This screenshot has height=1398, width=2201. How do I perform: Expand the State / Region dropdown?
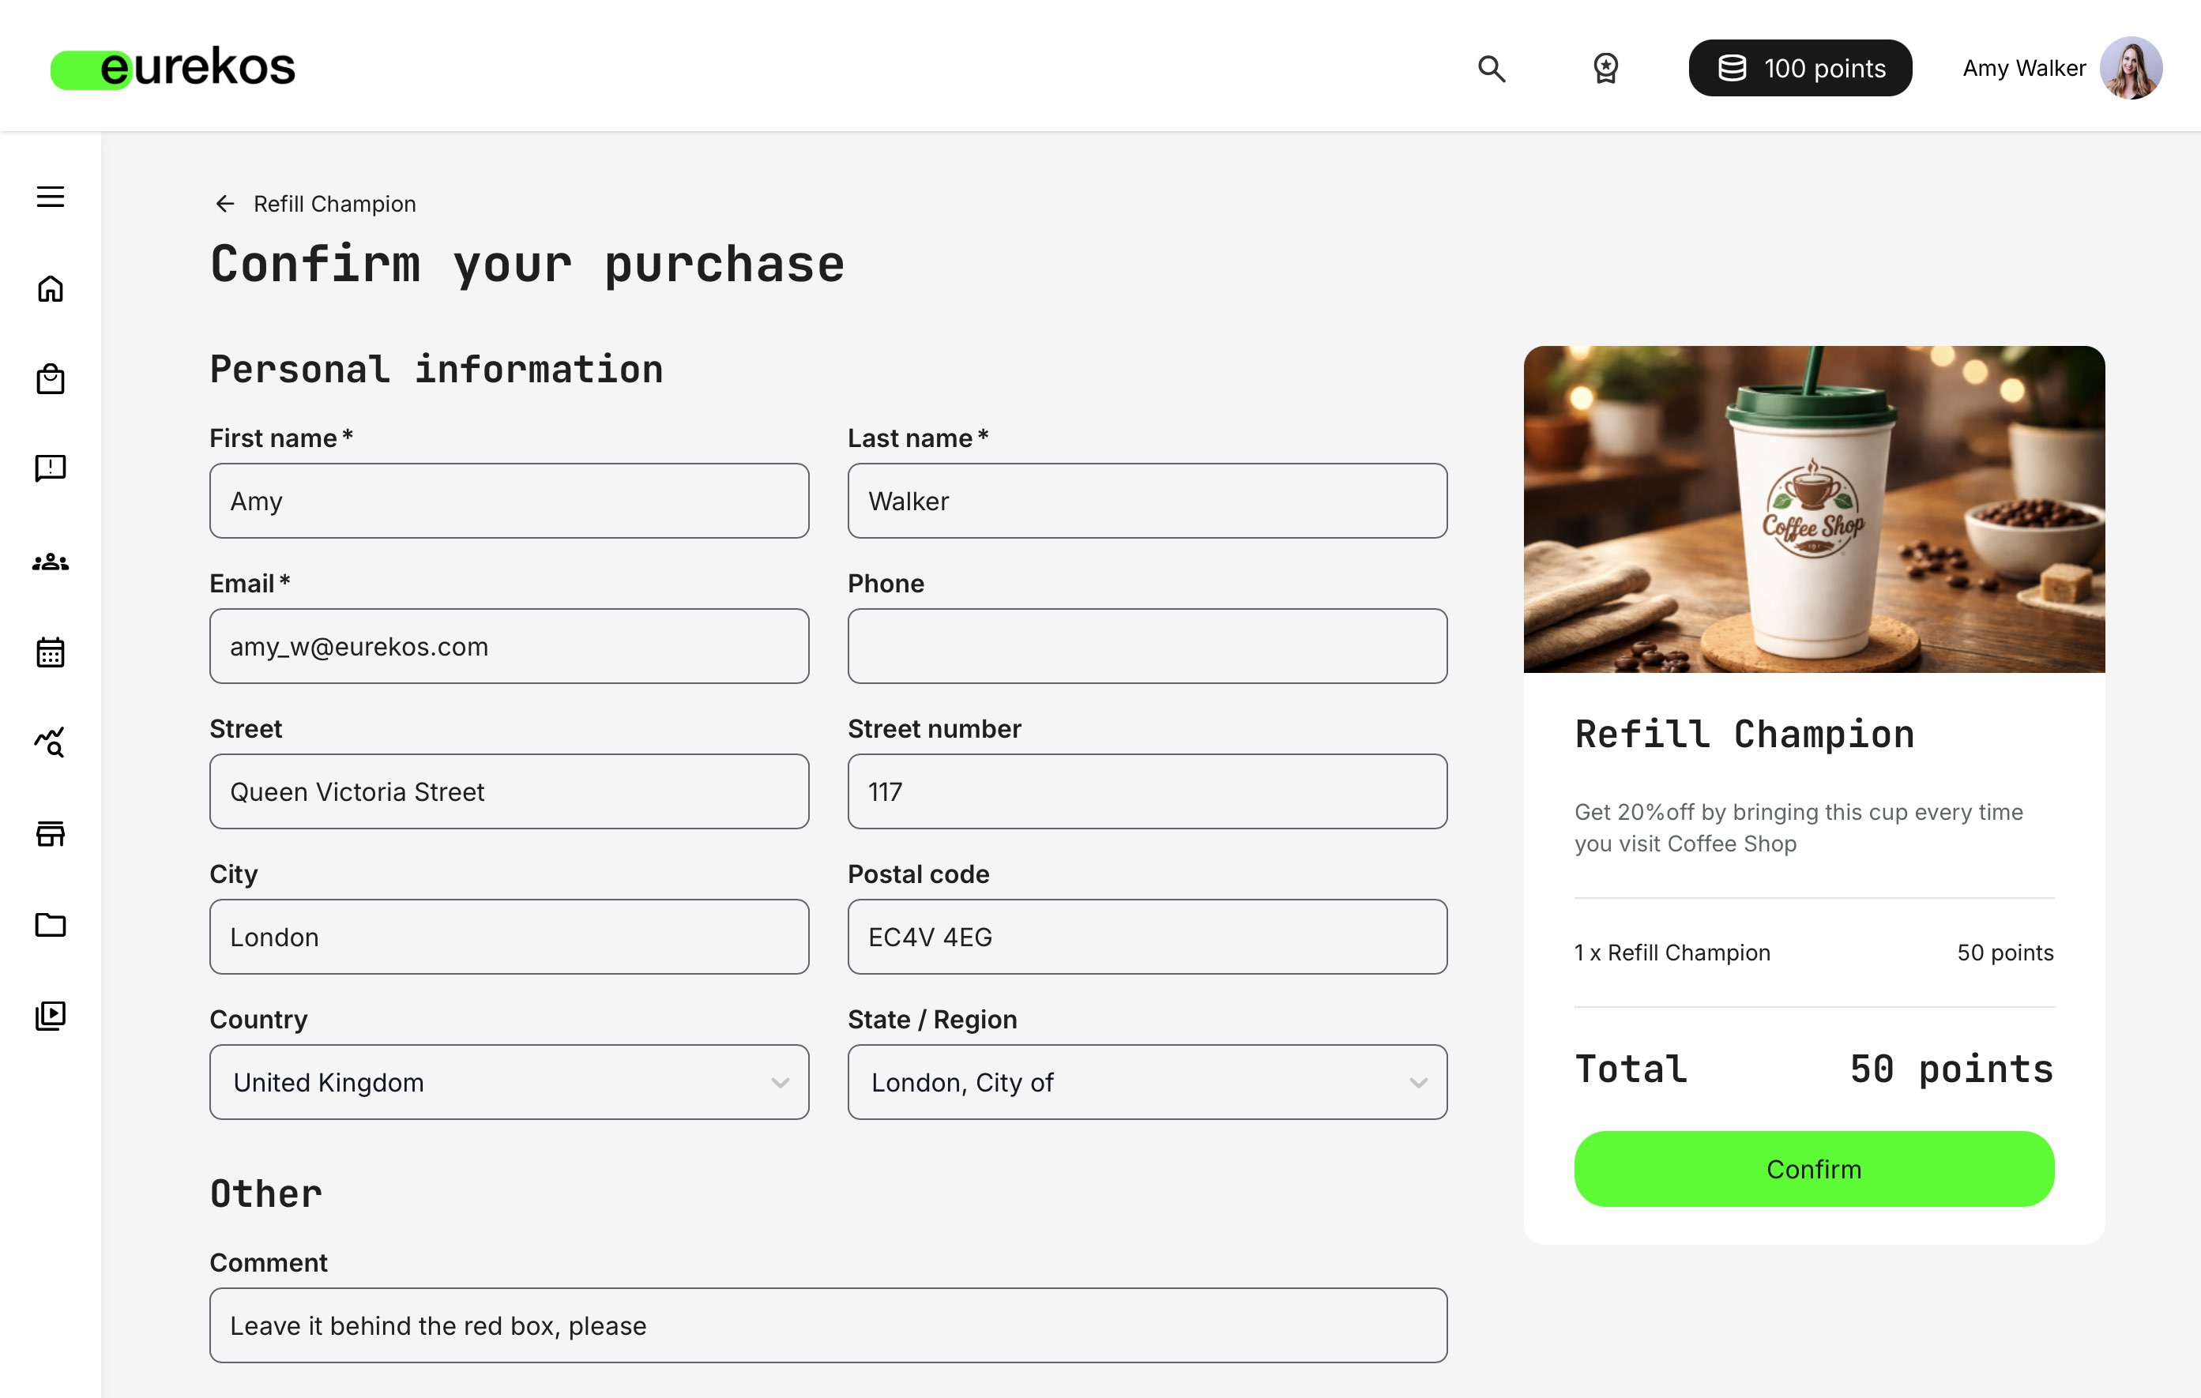click(1146, 1082)
